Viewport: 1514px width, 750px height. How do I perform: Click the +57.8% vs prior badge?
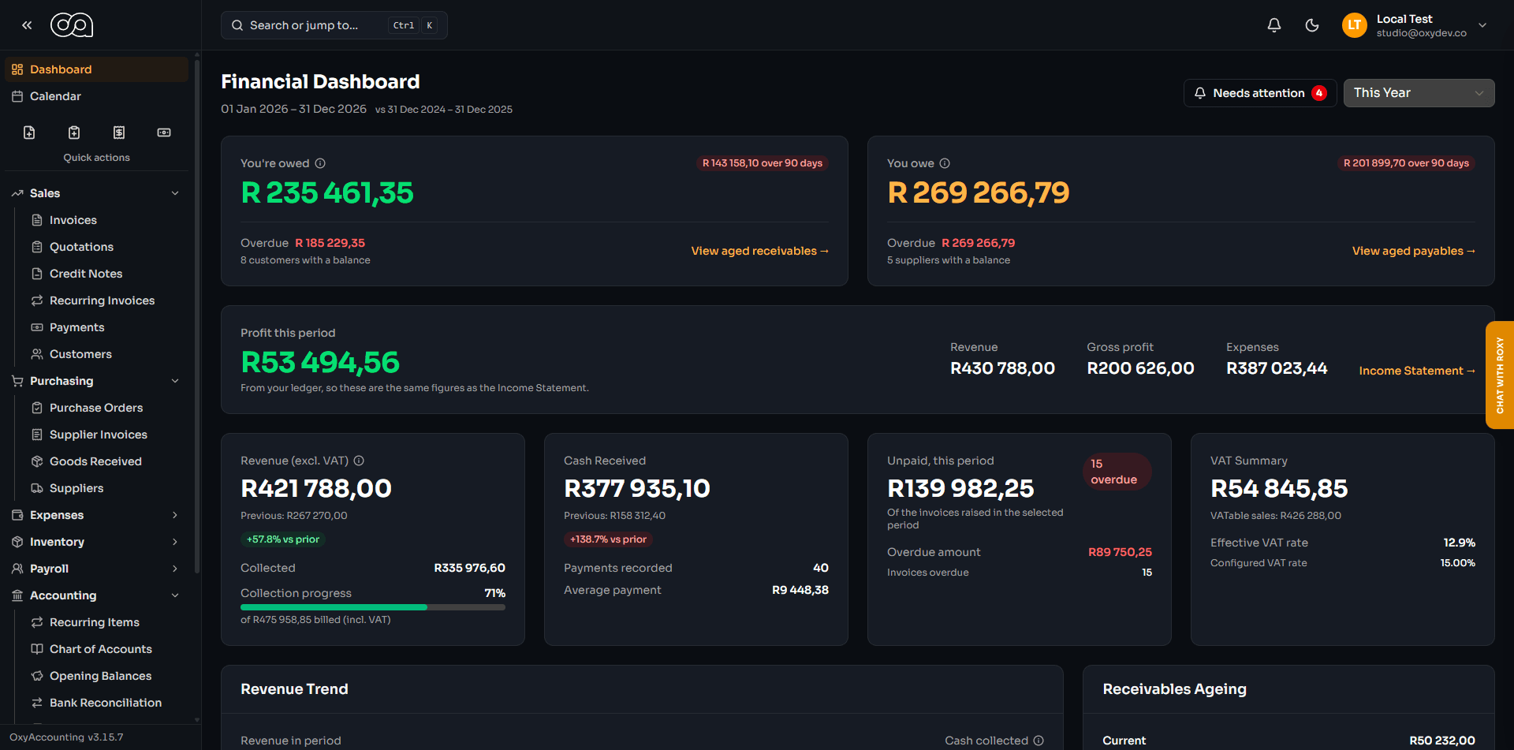tap(283, 539)
